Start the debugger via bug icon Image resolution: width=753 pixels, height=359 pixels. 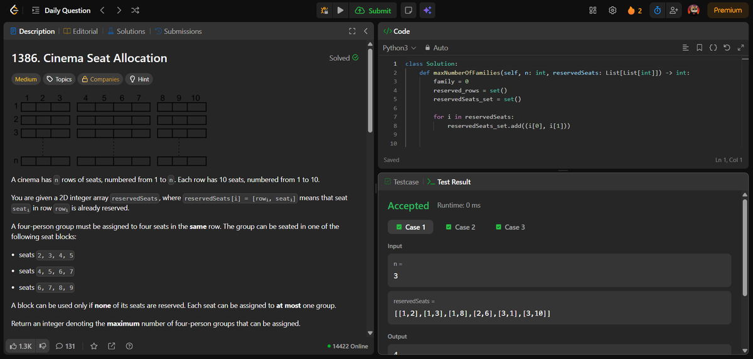pos(324,11)
